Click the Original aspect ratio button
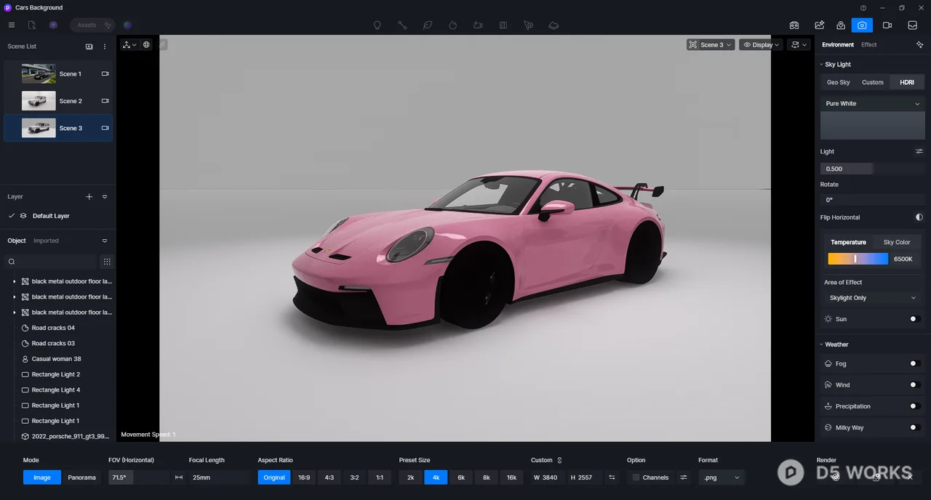This screenshot has width=931, height=500. [x=274, y=477]
